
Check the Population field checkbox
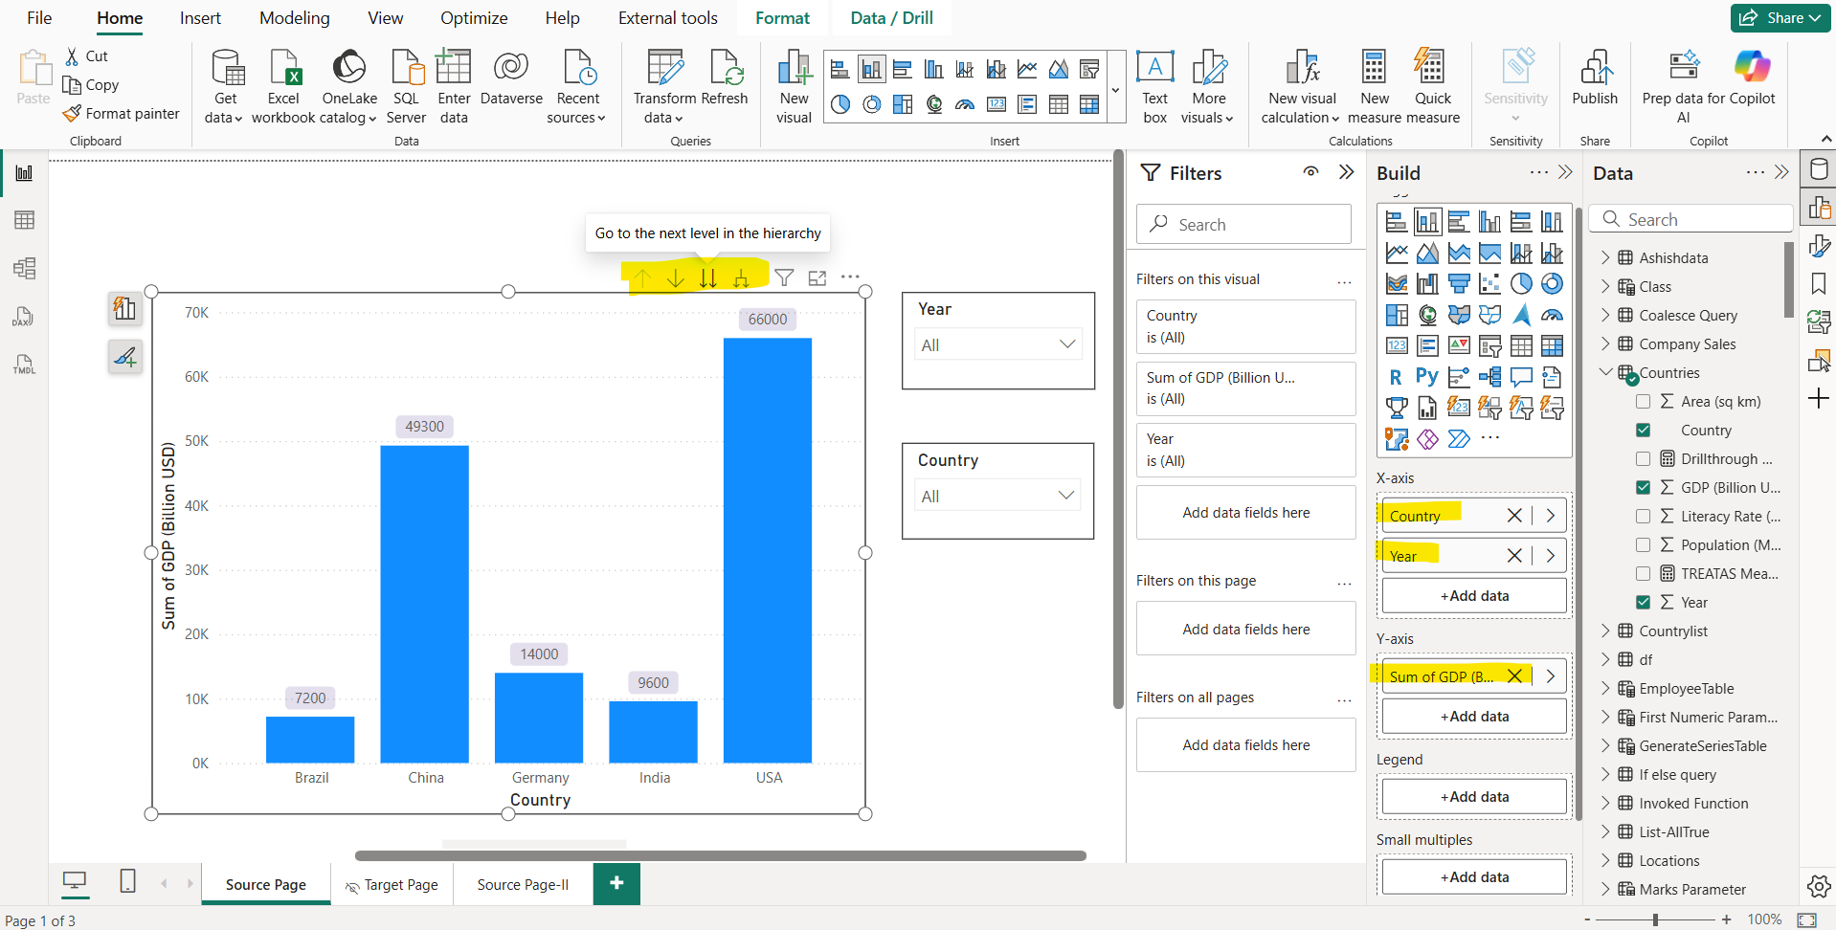[x=1644, y=544]
